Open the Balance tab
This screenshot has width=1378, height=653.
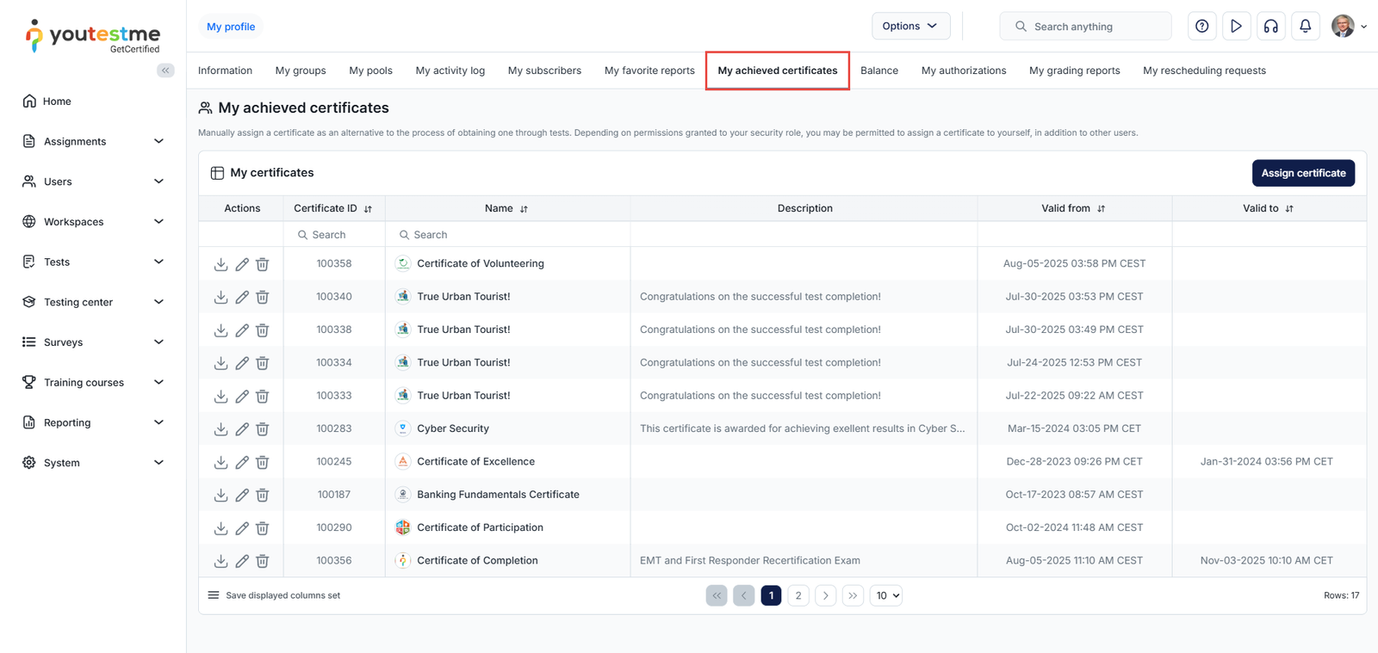(878, 71)
